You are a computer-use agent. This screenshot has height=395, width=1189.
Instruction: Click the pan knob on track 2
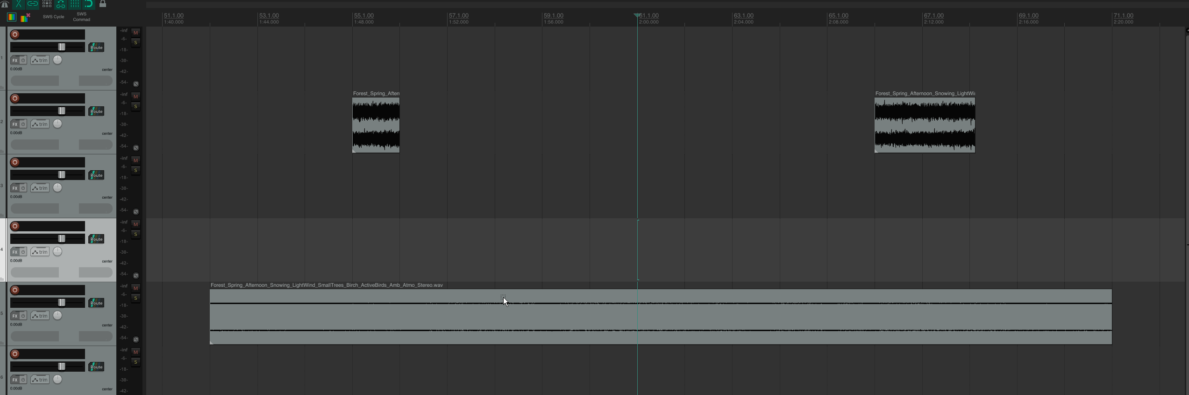57,124
